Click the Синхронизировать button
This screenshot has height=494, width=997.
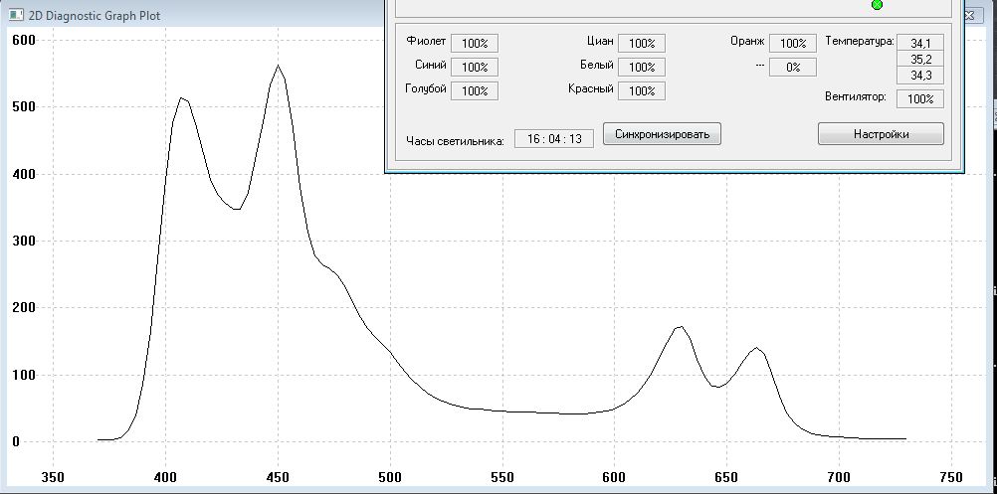pos(662,134)
